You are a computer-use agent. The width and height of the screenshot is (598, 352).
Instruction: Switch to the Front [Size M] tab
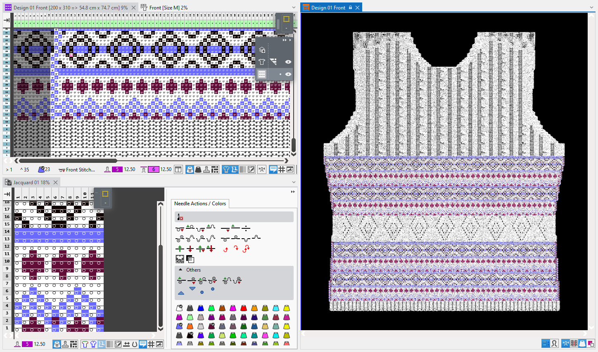168,7
